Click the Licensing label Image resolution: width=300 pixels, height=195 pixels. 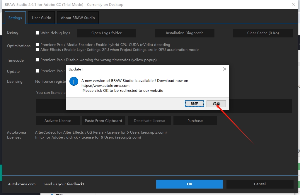[x=15, y=82]
